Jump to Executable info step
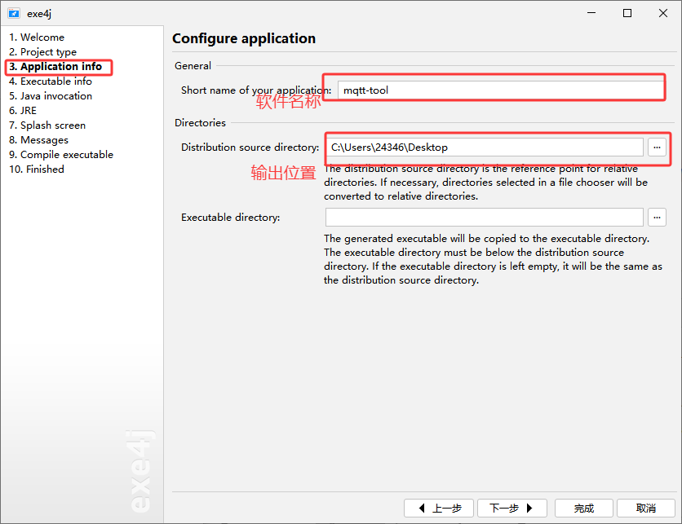 [x=51, y=81]
